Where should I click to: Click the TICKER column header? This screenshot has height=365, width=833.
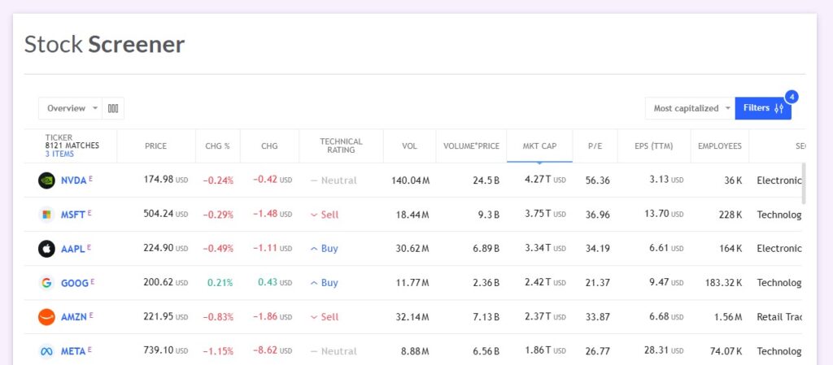click(59, 137)
